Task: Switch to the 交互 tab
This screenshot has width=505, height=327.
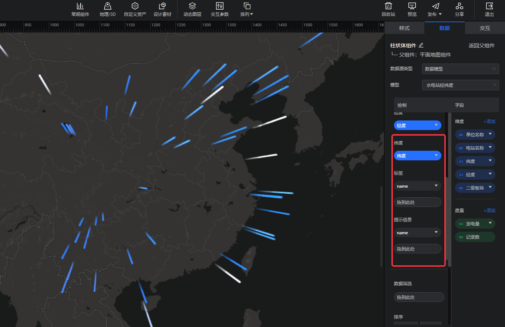Action: (x=485, y=28)
